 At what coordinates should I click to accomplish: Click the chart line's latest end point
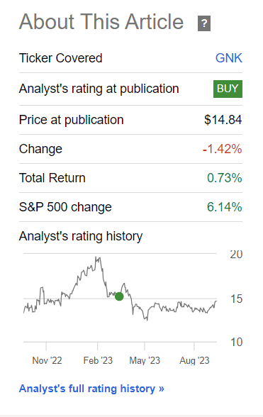pyautogui.click(x=216, y=301)
